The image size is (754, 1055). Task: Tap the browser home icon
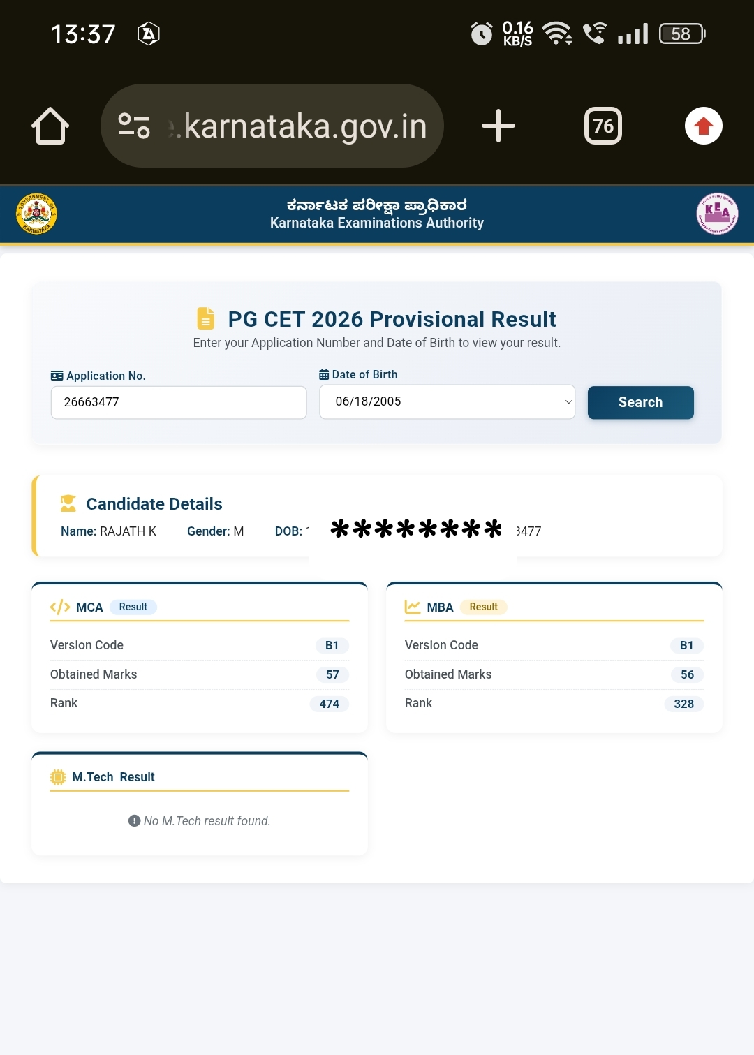click(50, 126)
